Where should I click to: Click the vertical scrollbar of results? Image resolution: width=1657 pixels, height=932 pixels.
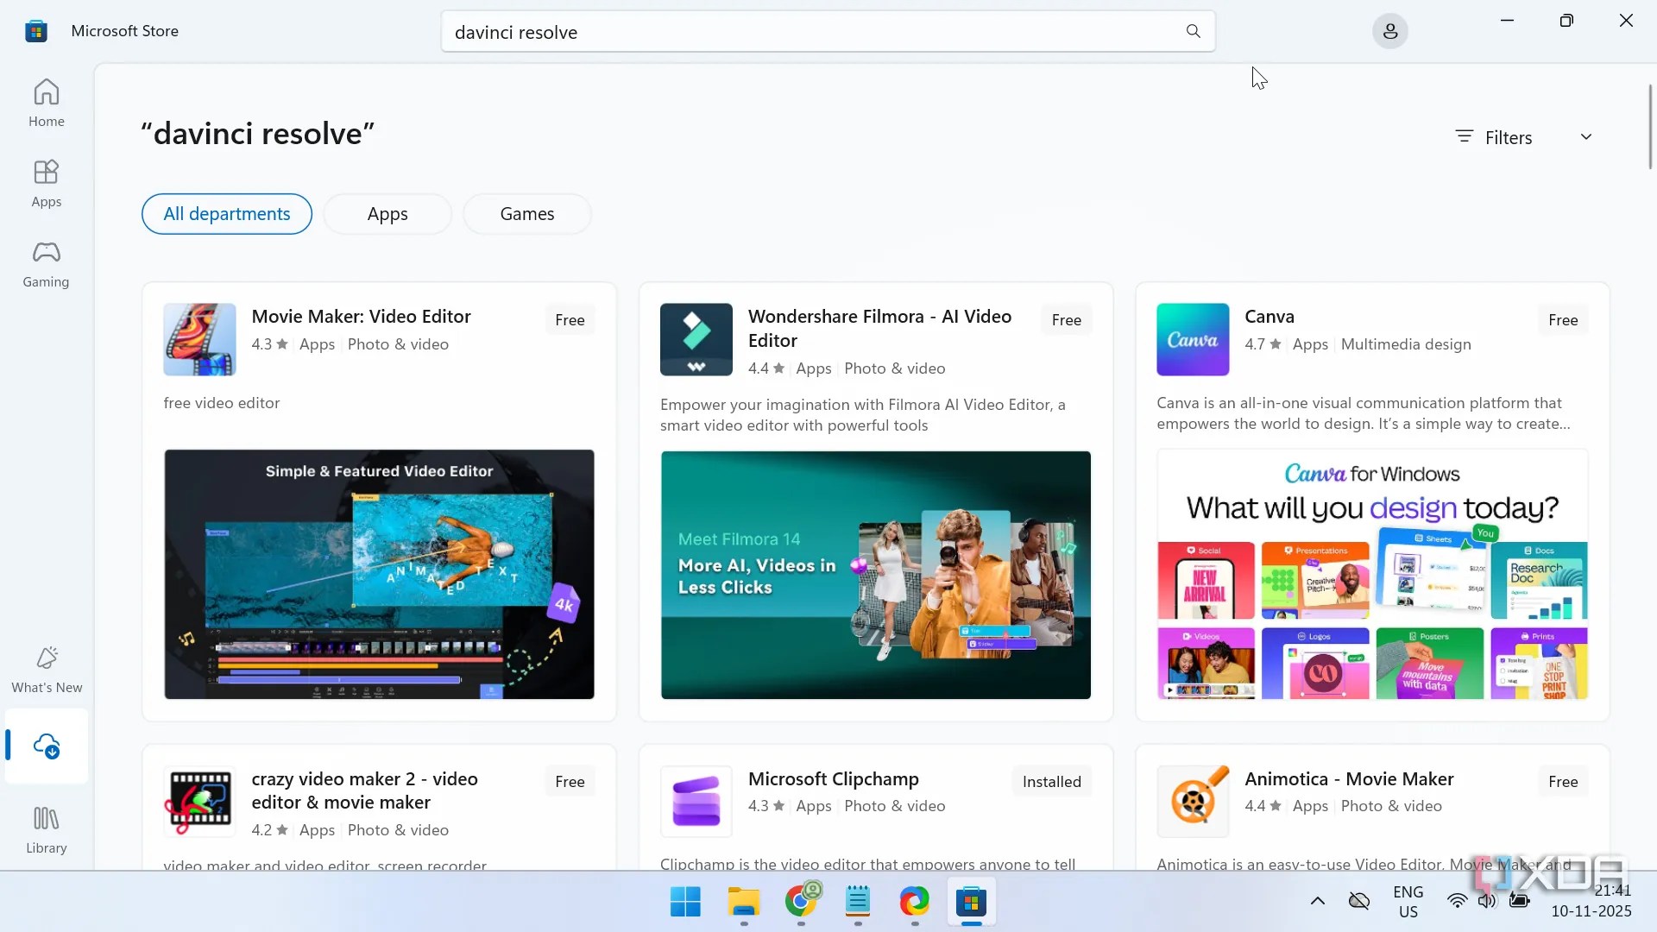(1650, 127)
